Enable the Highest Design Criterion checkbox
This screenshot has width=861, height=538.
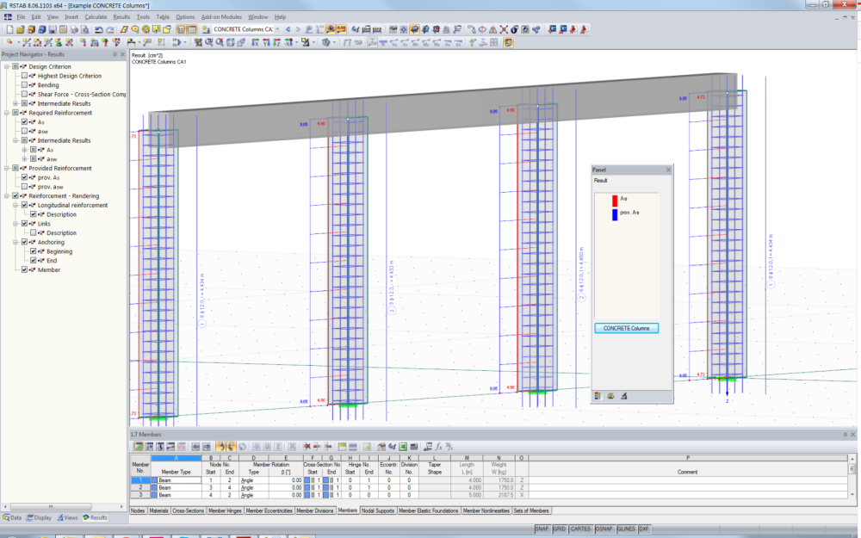click(x=24, y=76)
